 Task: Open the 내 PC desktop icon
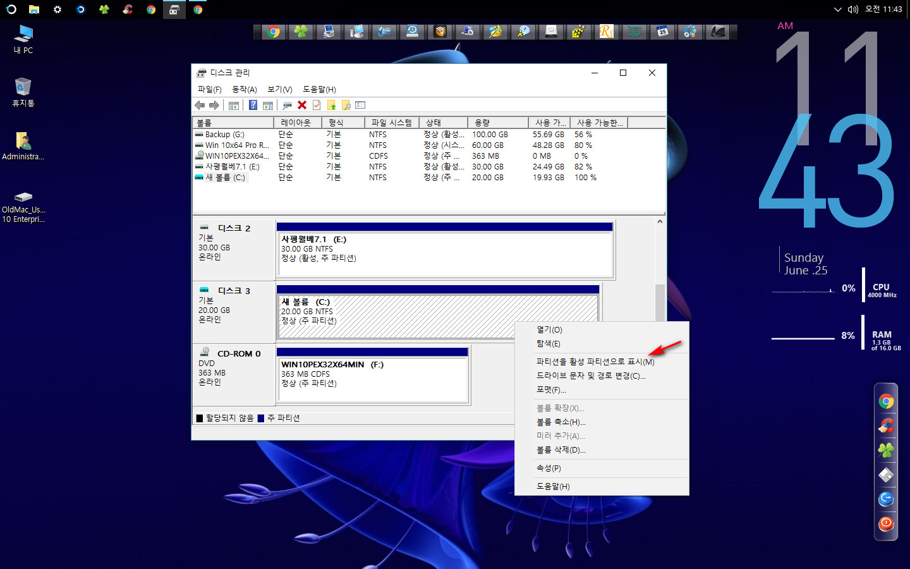23,39
